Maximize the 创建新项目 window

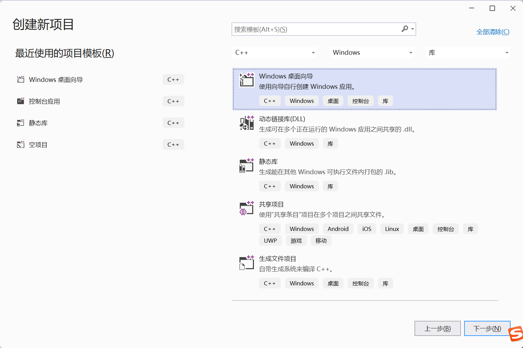[x=492, y=8]
